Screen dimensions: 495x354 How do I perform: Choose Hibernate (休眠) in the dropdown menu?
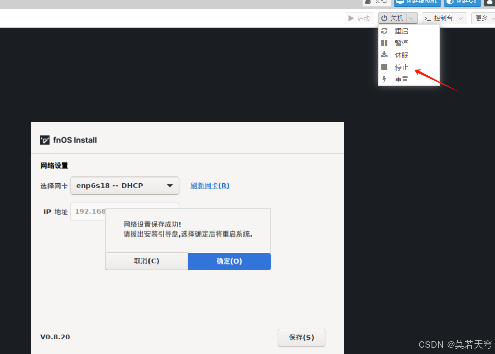click(409, 55)
